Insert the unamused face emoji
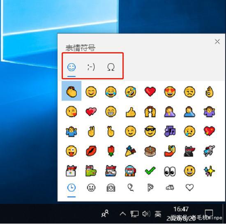 [x=190, y=92]
